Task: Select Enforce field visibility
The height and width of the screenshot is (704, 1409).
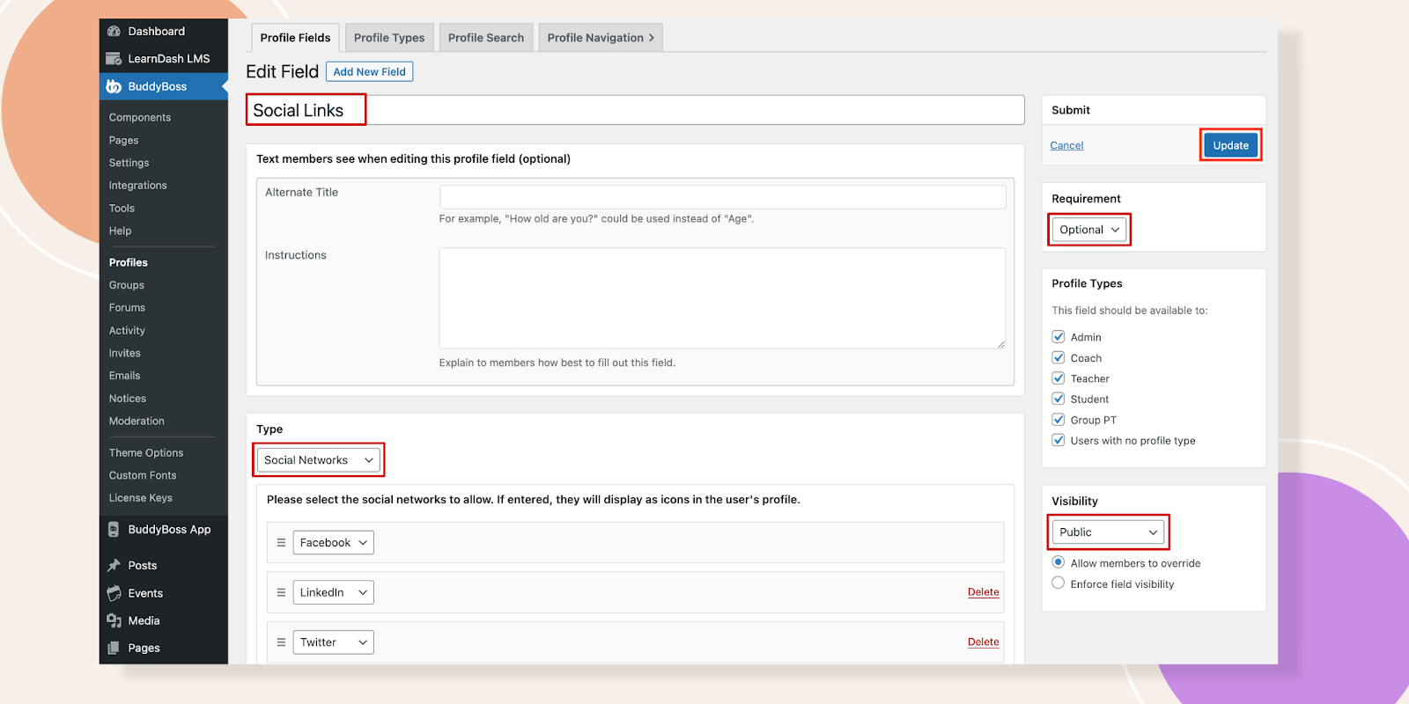Action: [1059, 583]
